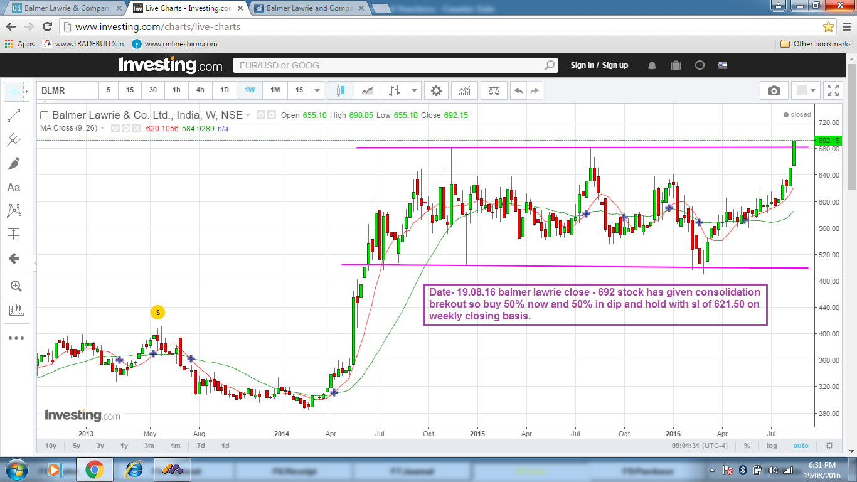Expand the chart style dropdown arrow
The width and height of the screenshot is (857, 482).
point(414,90)
